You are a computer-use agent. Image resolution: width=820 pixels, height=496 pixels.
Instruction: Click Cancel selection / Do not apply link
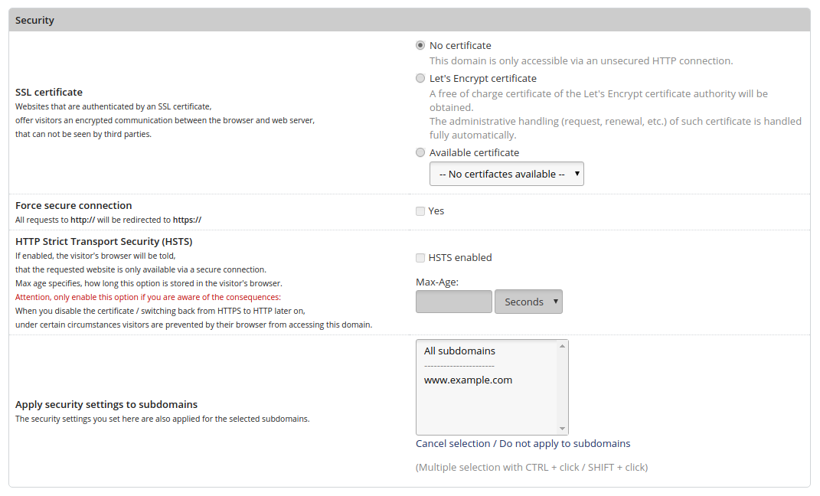click(523, 444)
